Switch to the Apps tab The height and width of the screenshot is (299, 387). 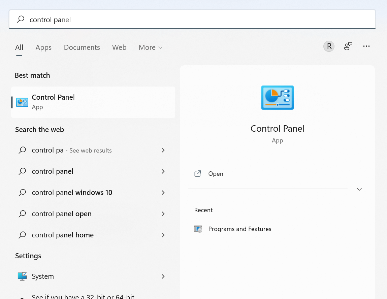click(x=43, y=47)
